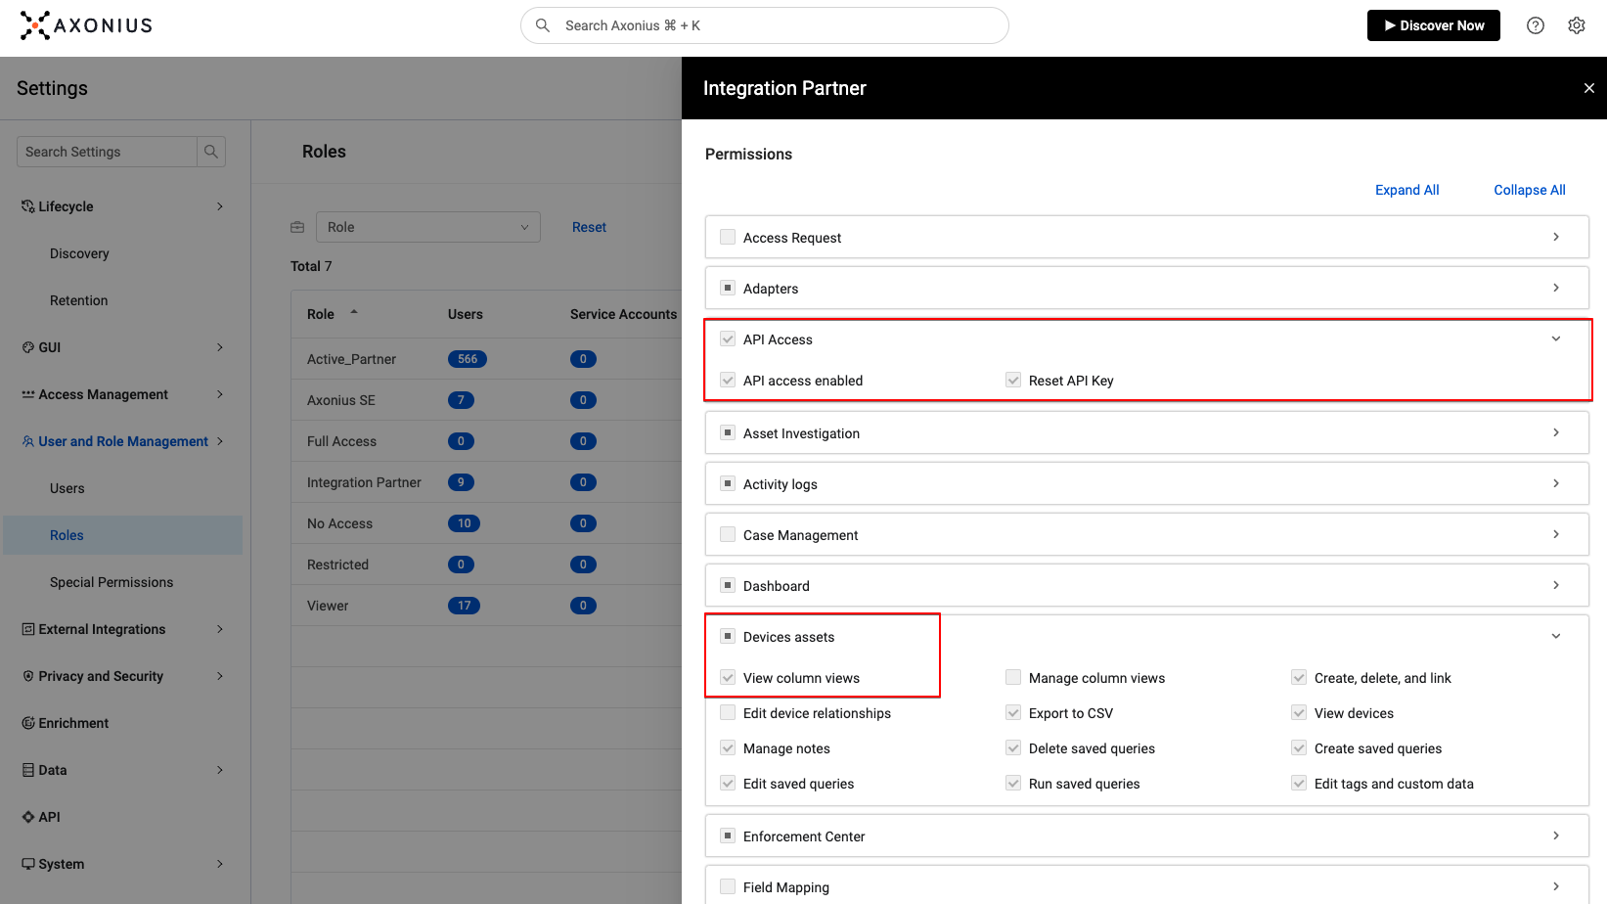Expand the Adapters permission section

(x=1555, y=288)
